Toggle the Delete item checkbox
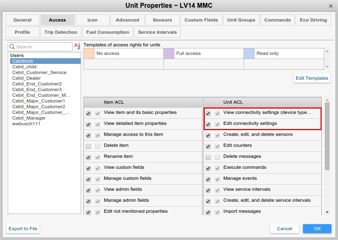338x240 pixels. point(88,146)
